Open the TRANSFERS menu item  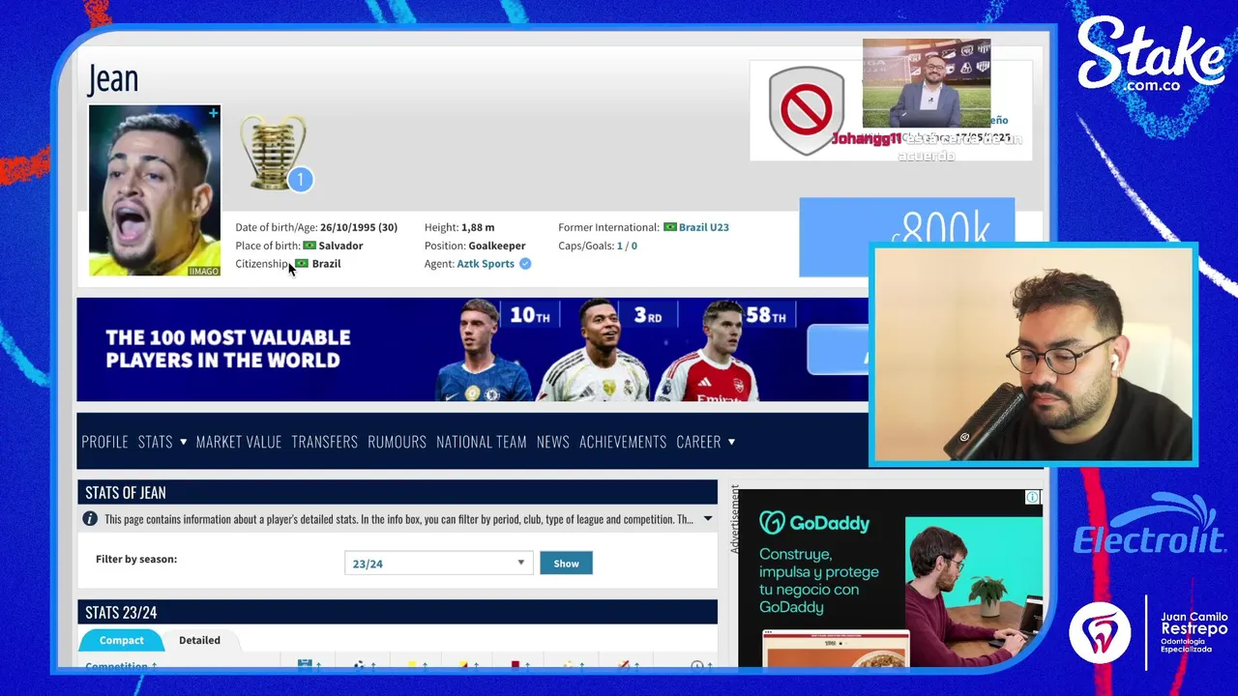pyautogui.click(x=325, y=442)
